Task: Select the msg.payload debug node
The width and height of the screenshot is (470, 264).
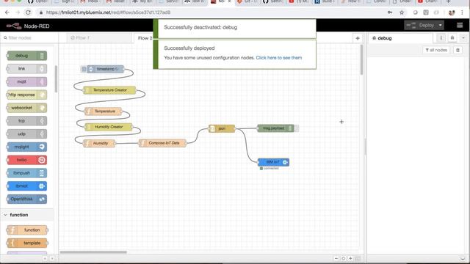Action: pos(276,128)
